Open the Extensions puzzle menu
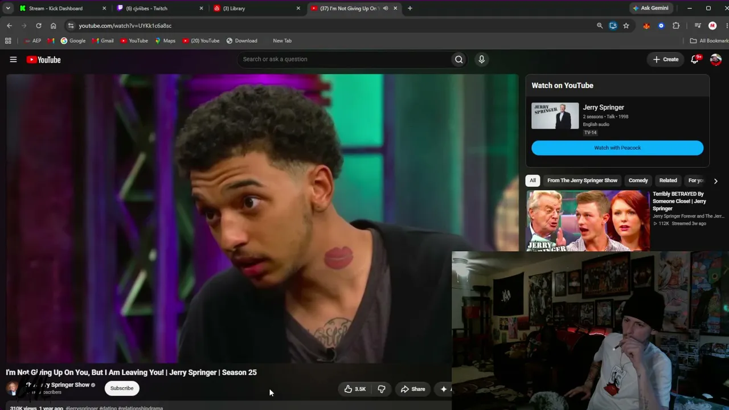729x410 pixels. (676, 26)
